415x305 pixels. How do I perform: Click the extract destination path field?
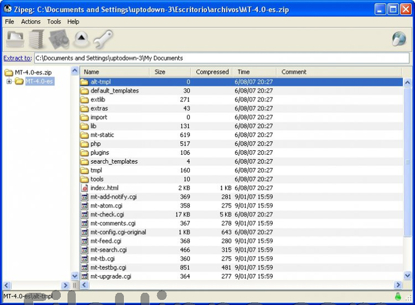(x=222, y=58)
